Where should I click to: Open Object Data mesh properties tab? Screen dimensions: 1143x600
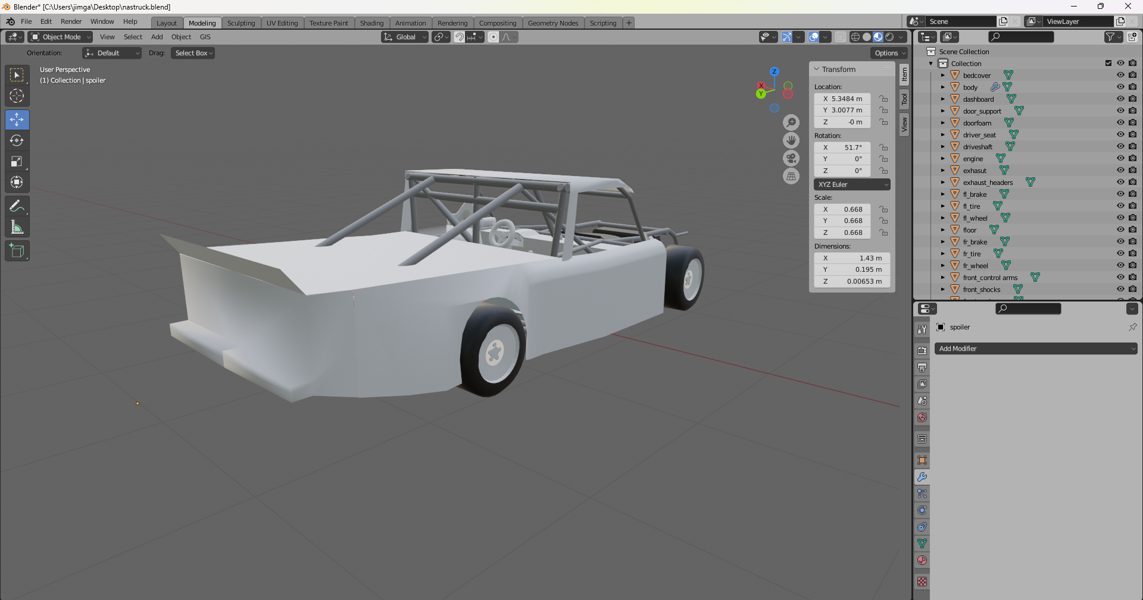click(922, 544)
